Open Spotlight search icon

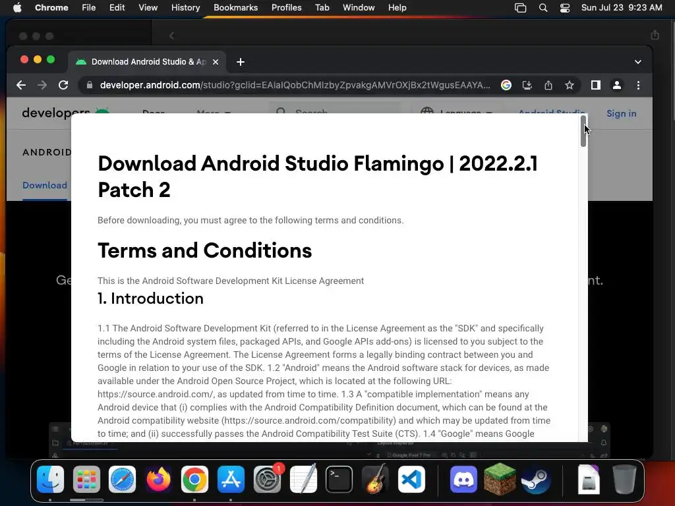(x=543, y=8)
